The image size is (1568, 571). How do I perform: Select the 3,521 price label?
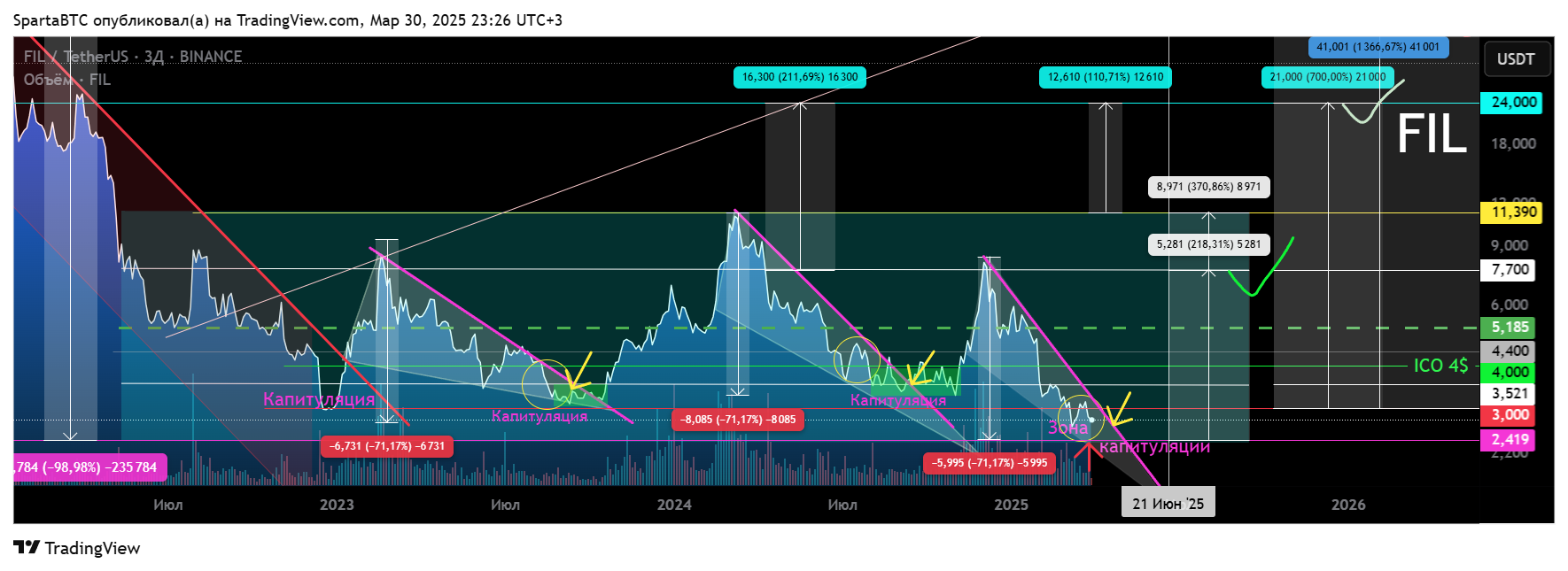pos(1509,394)
